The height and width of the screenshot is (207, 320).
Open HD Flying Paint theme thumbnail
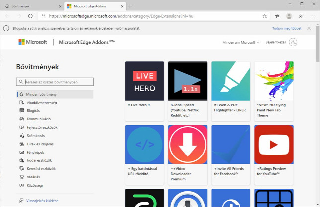(x=274, y=81)
